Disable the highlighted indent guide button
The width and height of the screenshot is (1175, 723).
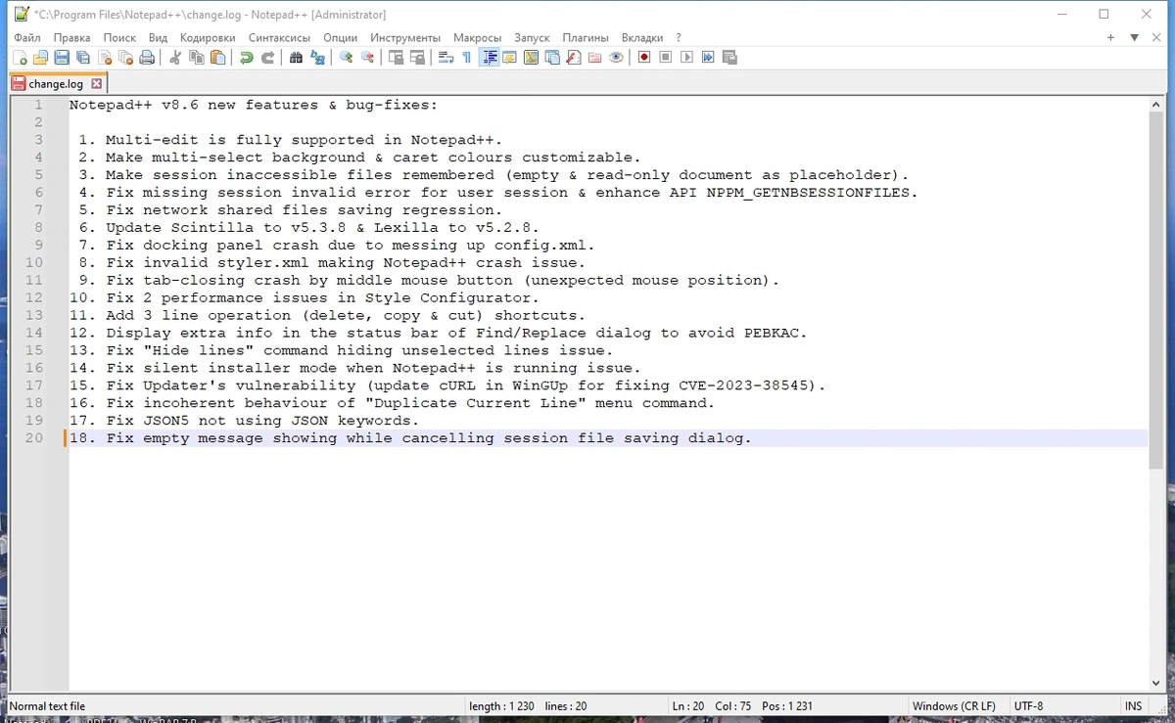tap(489, 58)
